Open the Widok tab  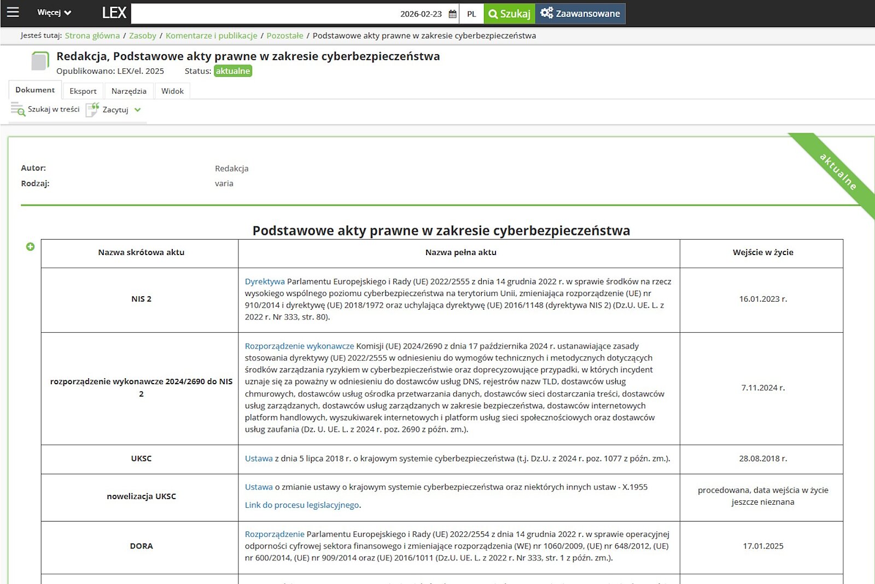pyautogui.click(x=172, y=91)
